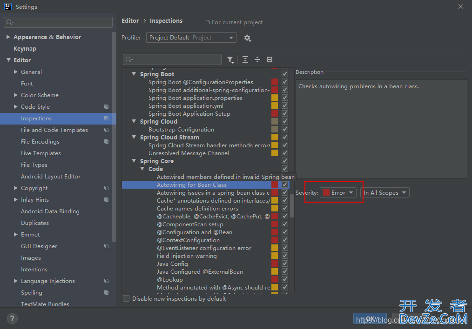The width and height of the screenshot is (472, 329).
Task: Click project-level icon beside Inspections sidebar item
Action: point(106,118)
